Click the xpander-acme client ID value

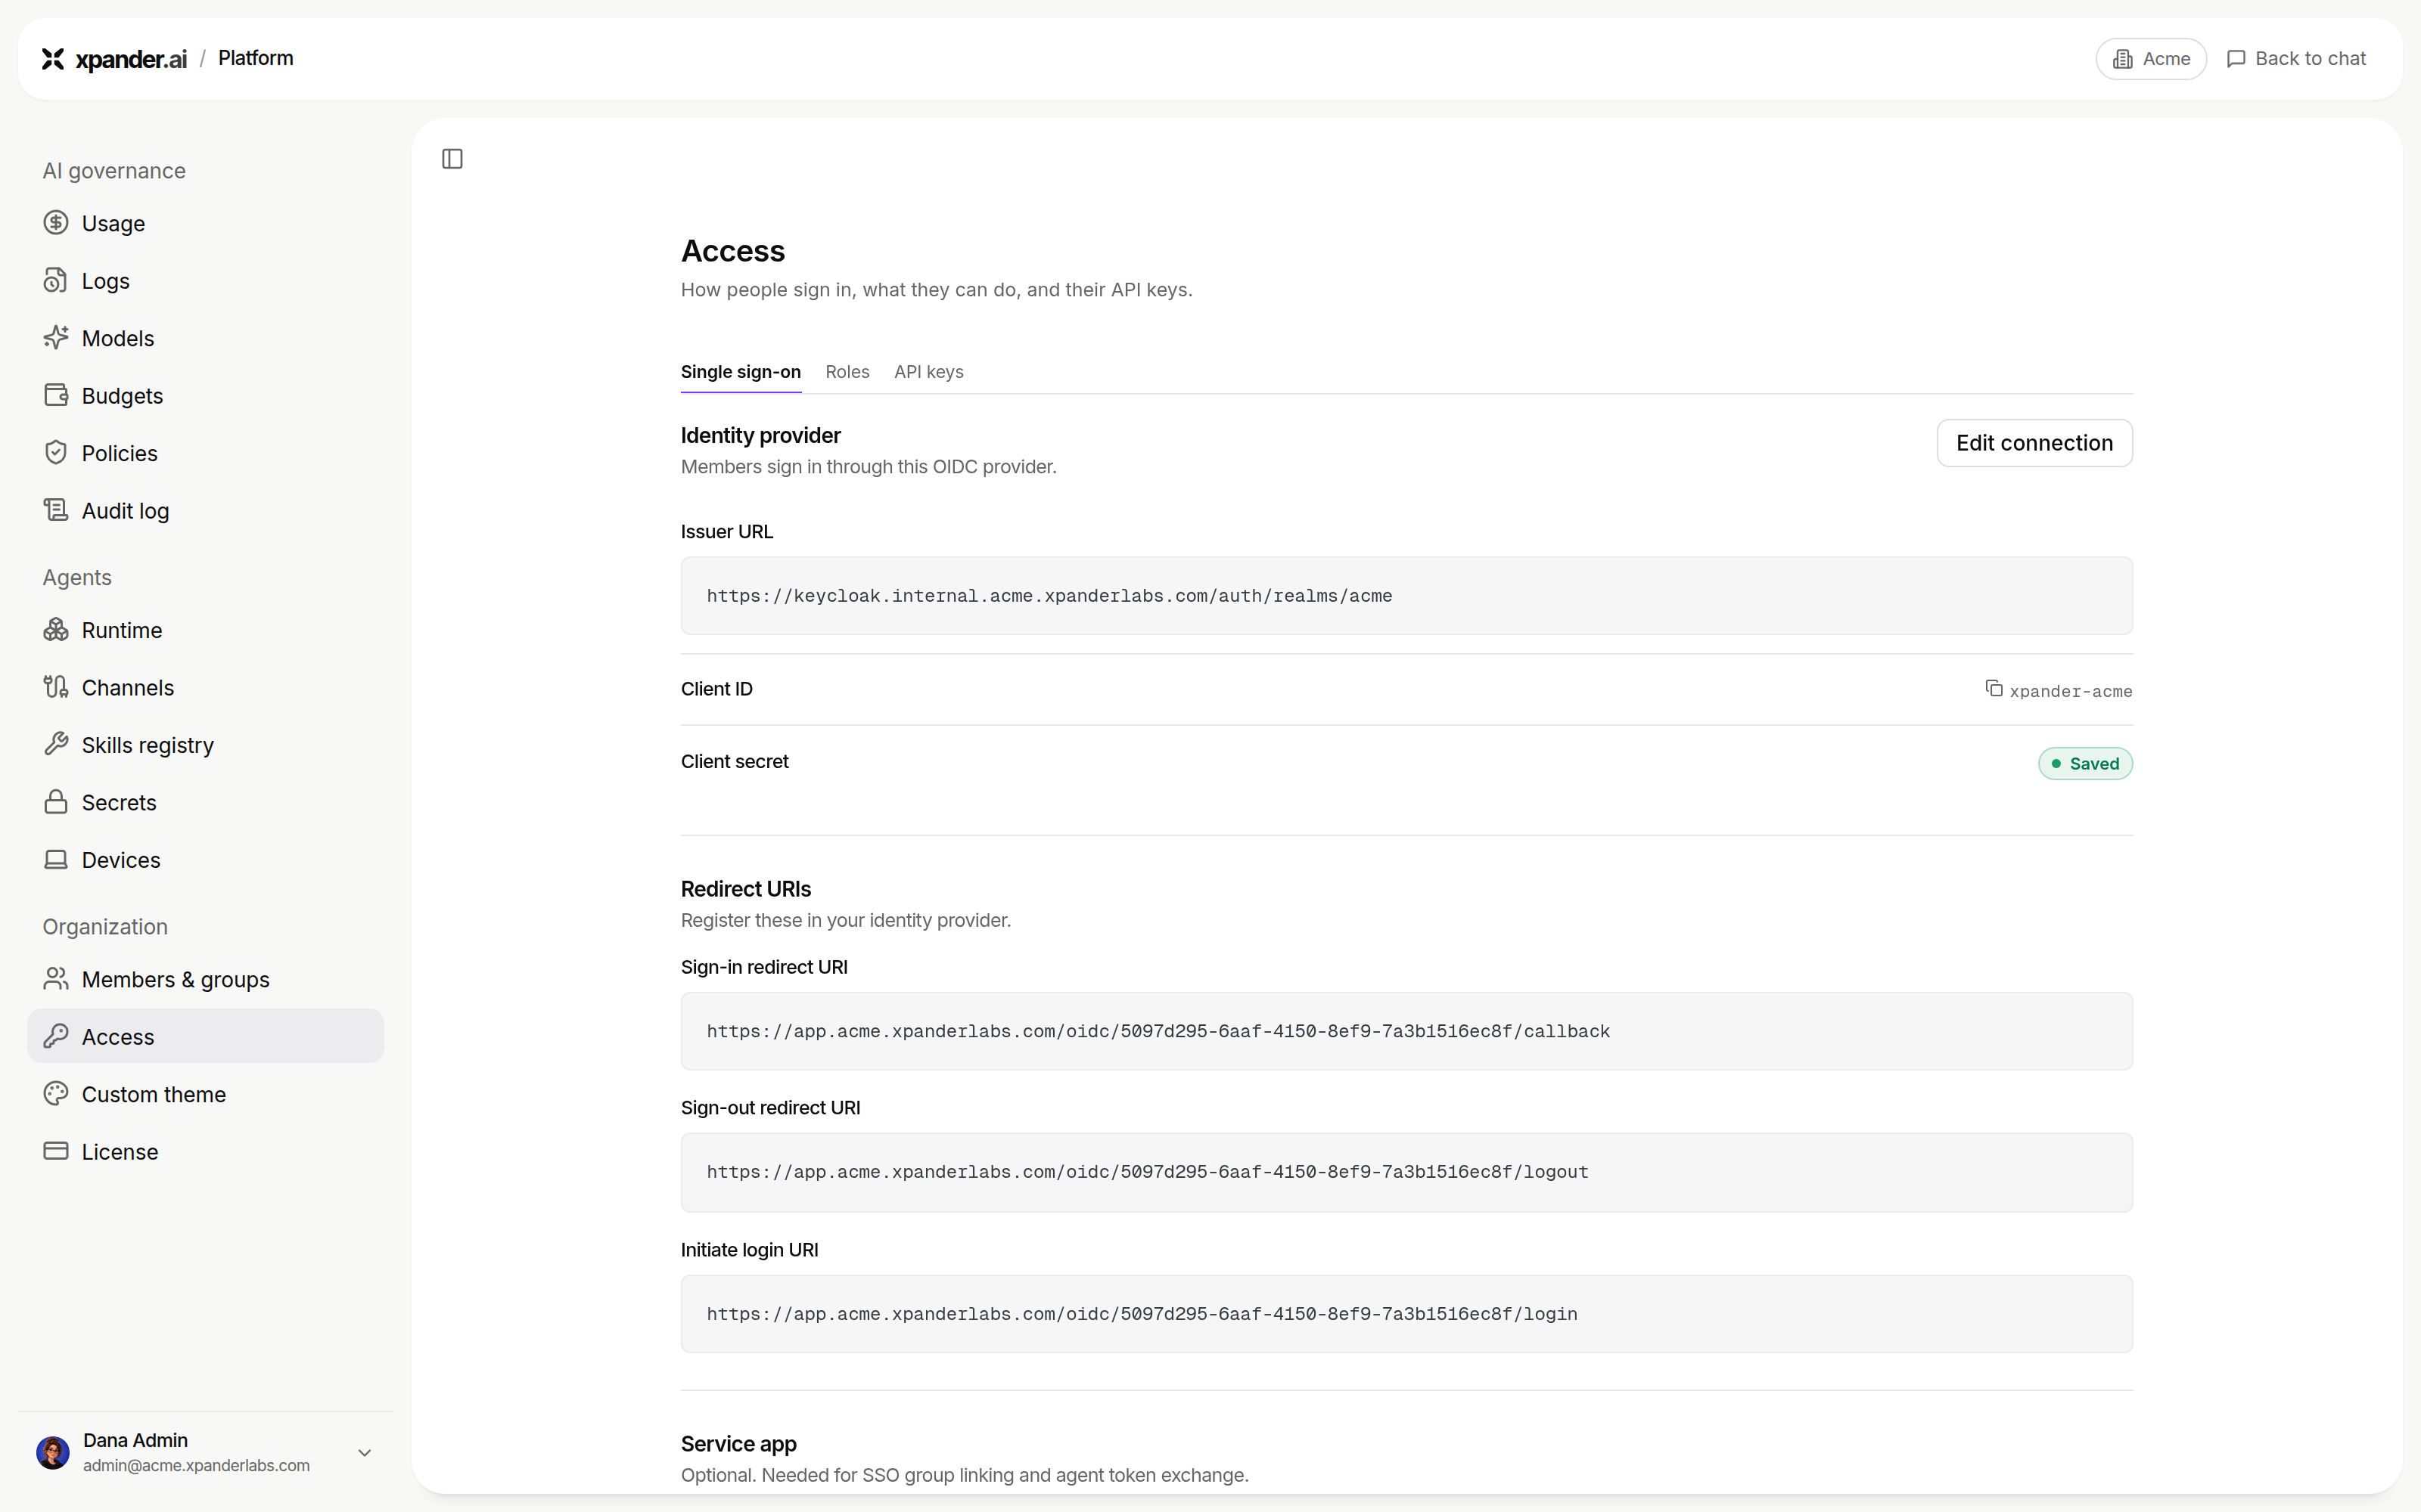(x=2071, y=691)
